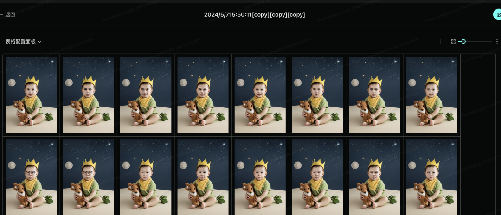Select the small dense grid view icon
This screenshot has width=501, height=215.
(496, 41)
